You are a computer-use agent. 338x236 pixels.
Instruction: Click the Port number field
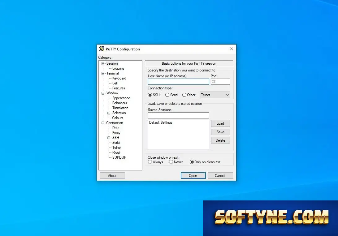click(x=220, y=82)
